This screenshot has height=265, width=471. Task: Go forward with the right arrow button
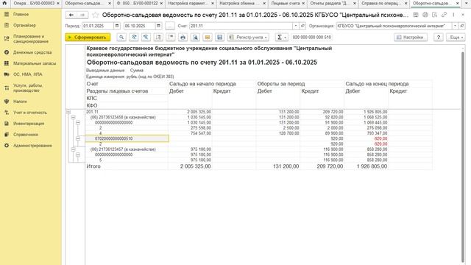click(82, 15)
